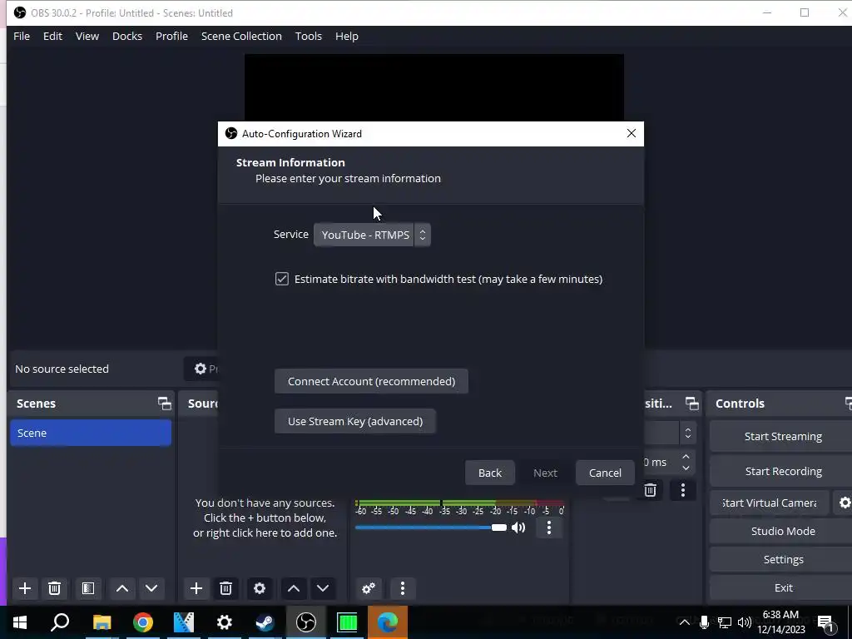Screen dimensions: 852x639
Task: Increase transition duration ms value
Action: coord(686,457)
